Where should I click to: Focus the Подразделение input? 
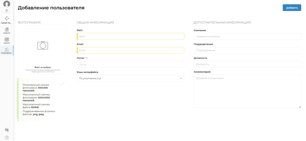247,50
